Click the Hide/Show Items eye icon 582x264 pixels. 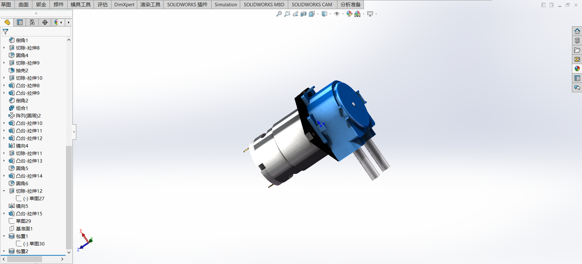pyautogui.click(x=337, y=14)
